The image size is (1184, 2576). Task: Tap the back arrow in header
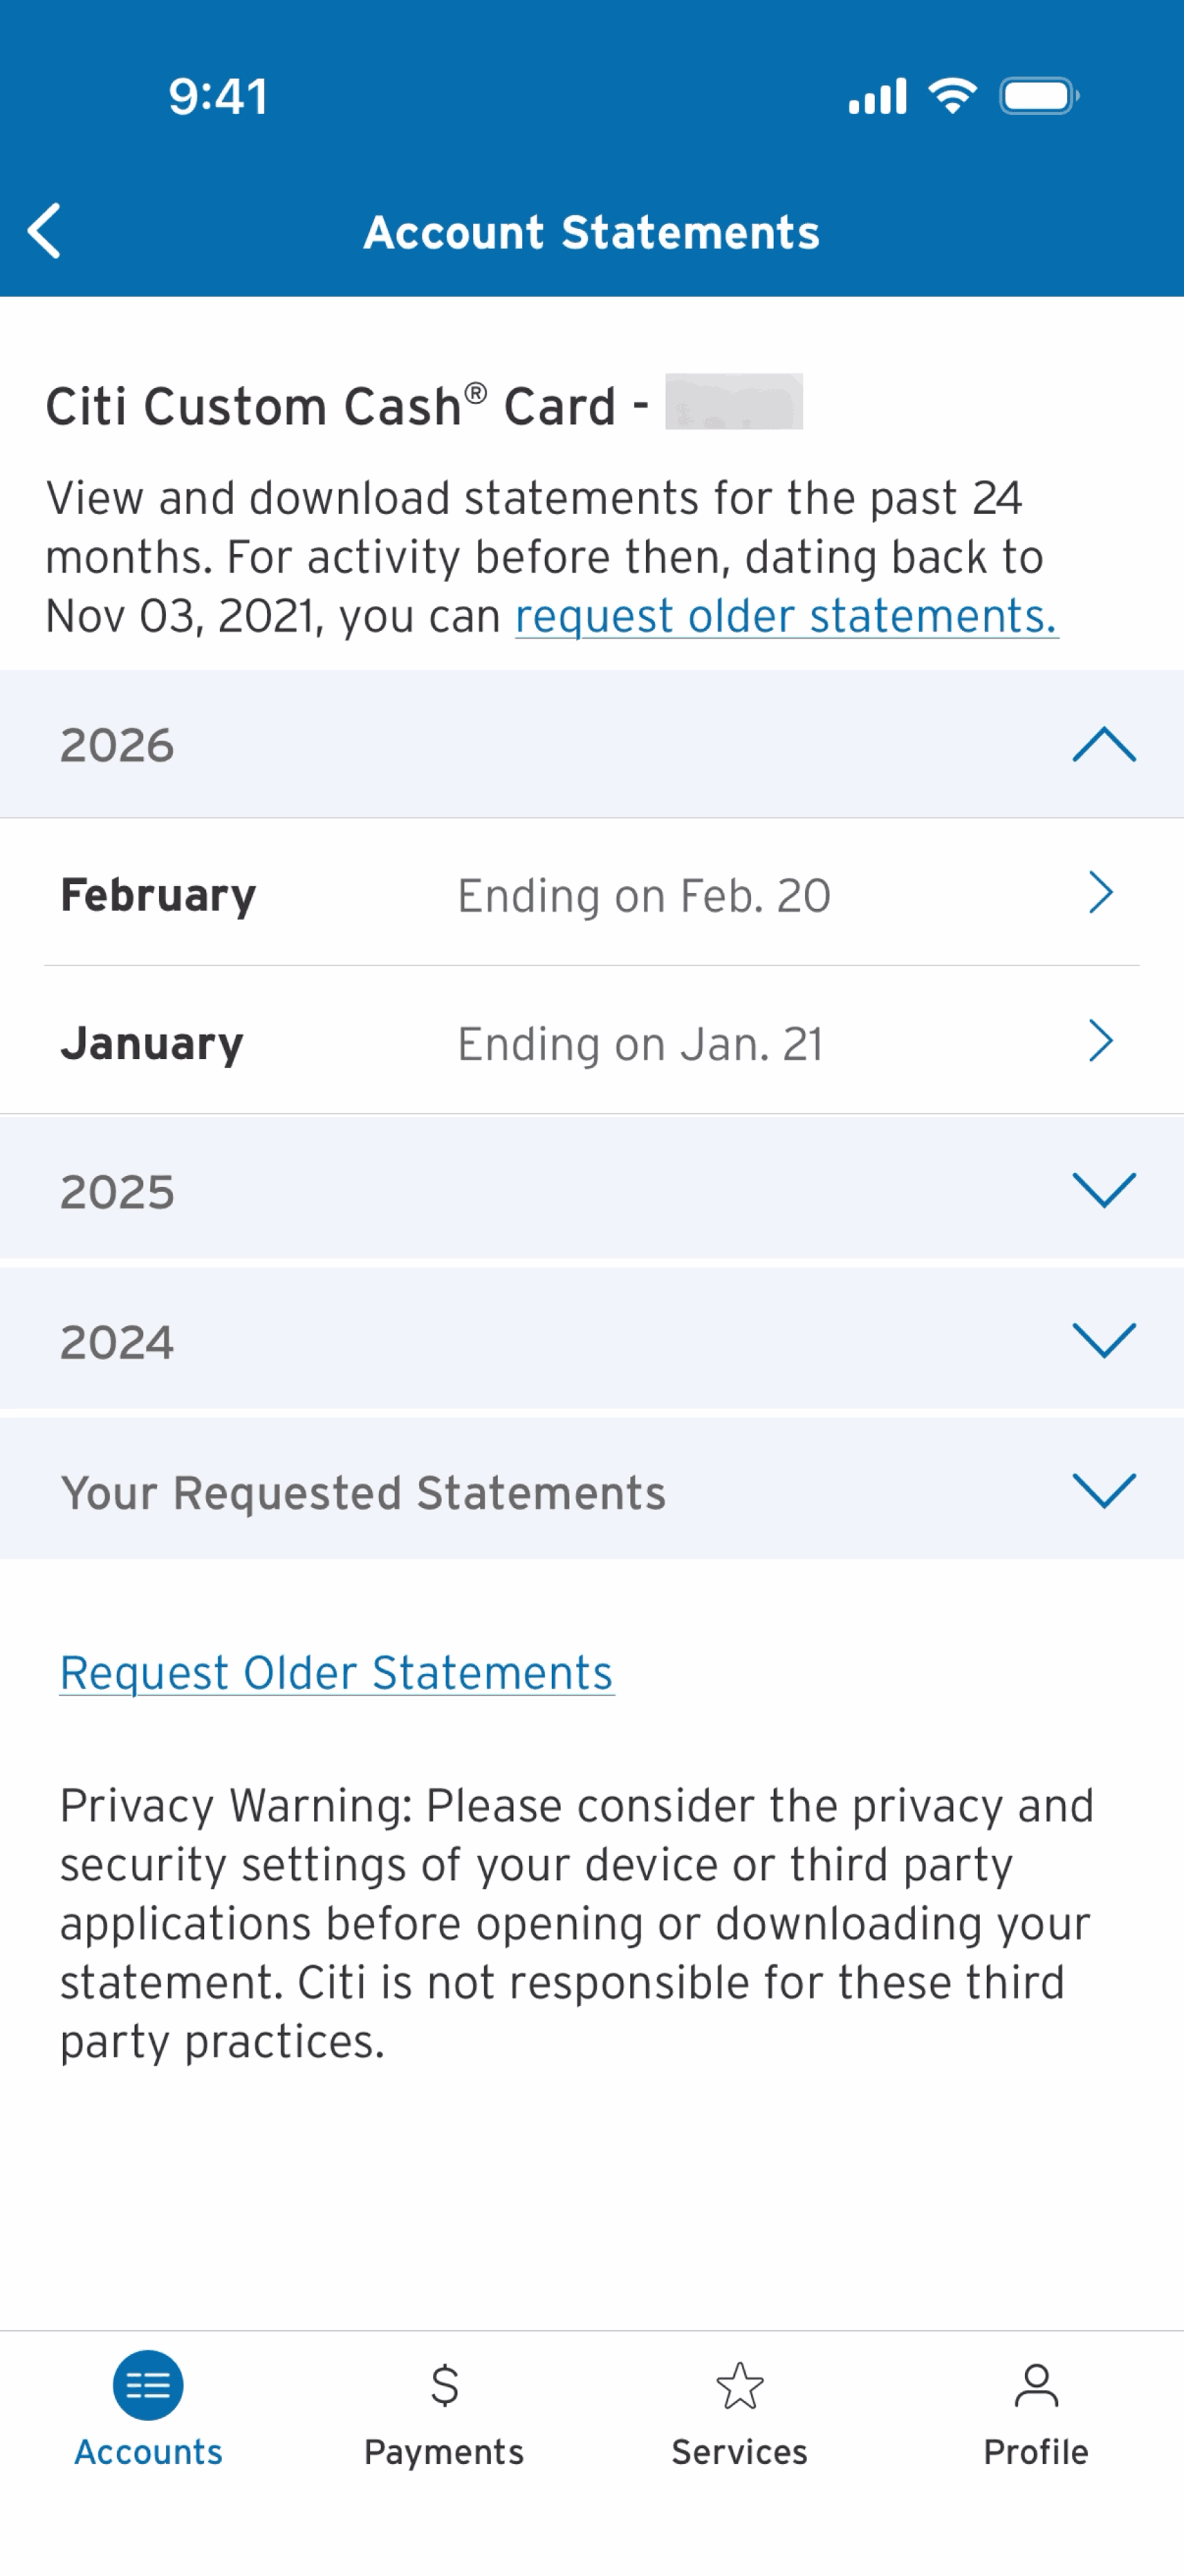pos(44,231)
